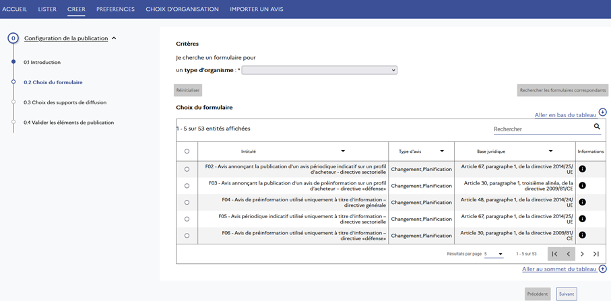611x301 pixels.
Task: Open info icon for the F06 form row
Action: tap(583, 235)
